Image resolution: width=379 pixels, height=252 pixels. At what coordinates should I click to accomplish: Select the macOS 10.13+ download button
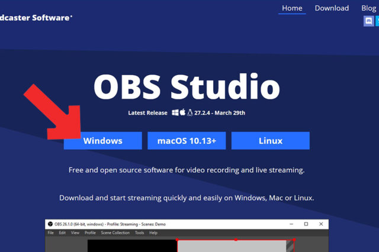[x=187, y=141]
